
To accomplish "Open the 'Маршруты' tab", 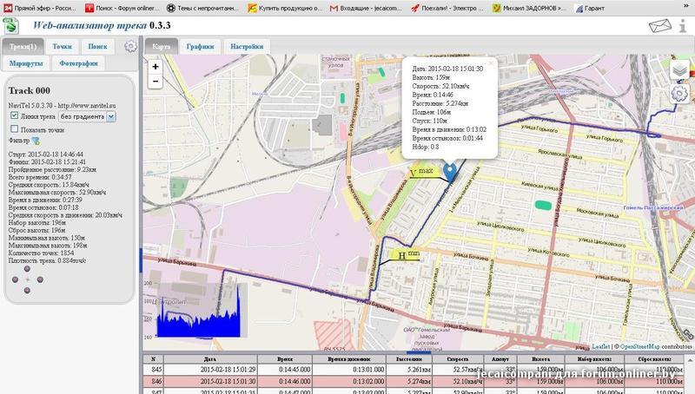I will pyautogui.click(x=26, y=63).
